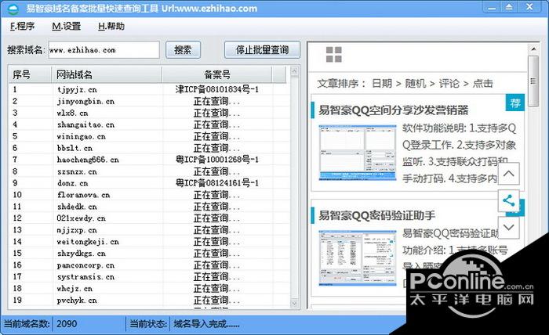Open the F.程序 menu
The height and width of the screenshot is (335, 549).
pyautogui.click(x=23, y=26)
